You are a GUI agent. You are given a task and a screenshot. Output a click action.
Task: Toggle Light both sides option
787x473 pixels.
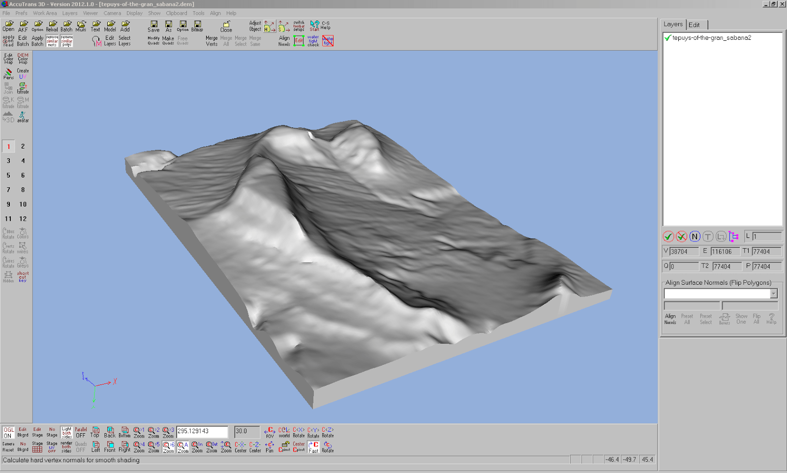point(66,432)
